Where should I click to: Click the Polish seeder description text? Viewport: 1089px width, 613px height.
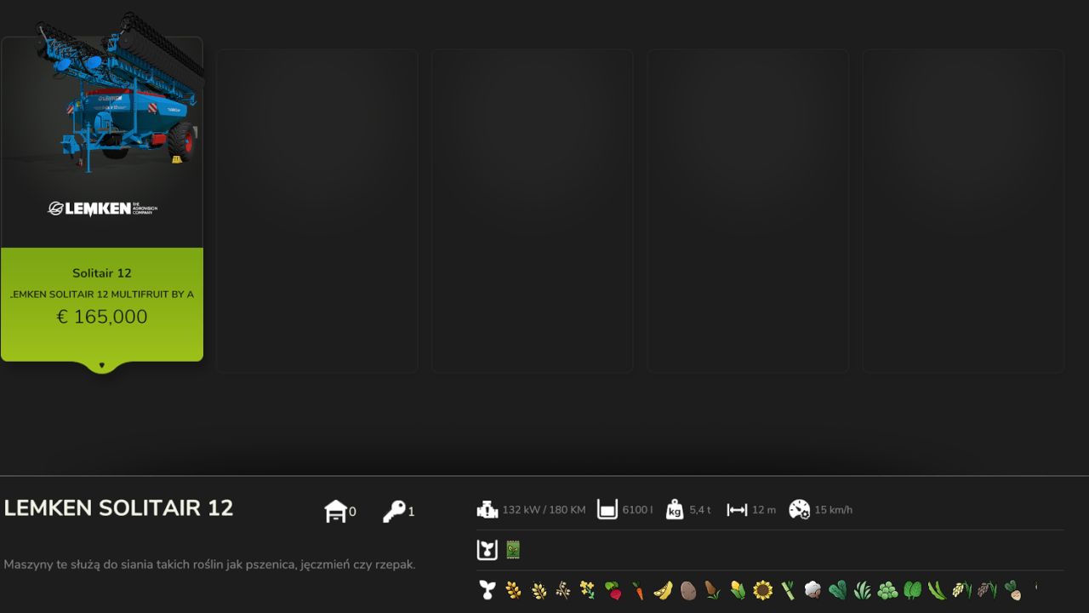coord(209,564)
